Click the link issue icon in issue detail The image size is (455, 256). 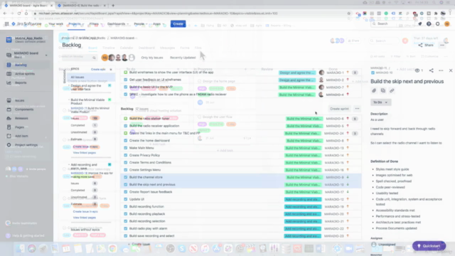click(x=392, y=90)
